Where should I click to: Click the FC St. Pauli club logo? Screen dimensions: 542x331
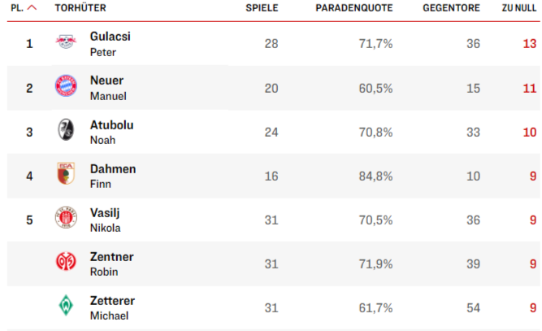point(66,217)
